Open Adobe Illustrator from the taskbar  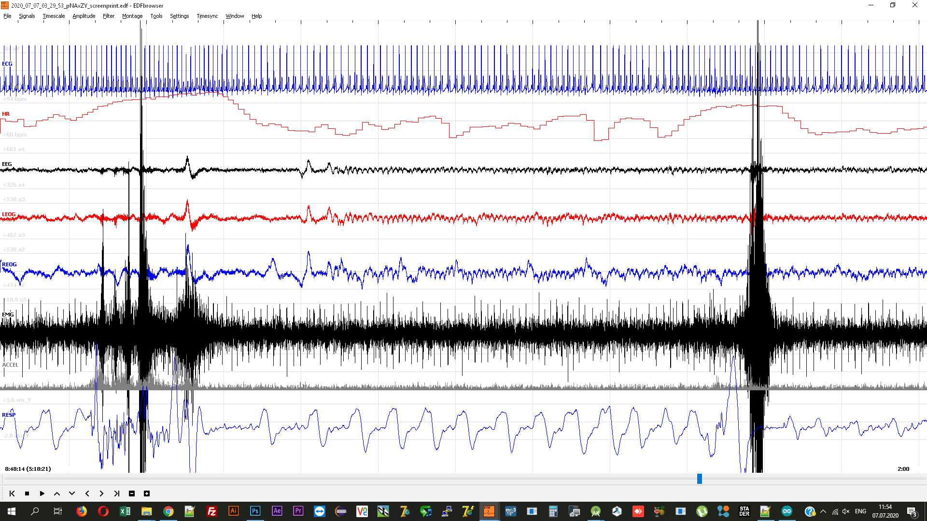click(233, 511)
